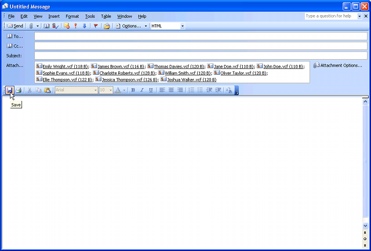Click the Increase Indent icon
Screen dimensions: 371x251
(218, 90)
